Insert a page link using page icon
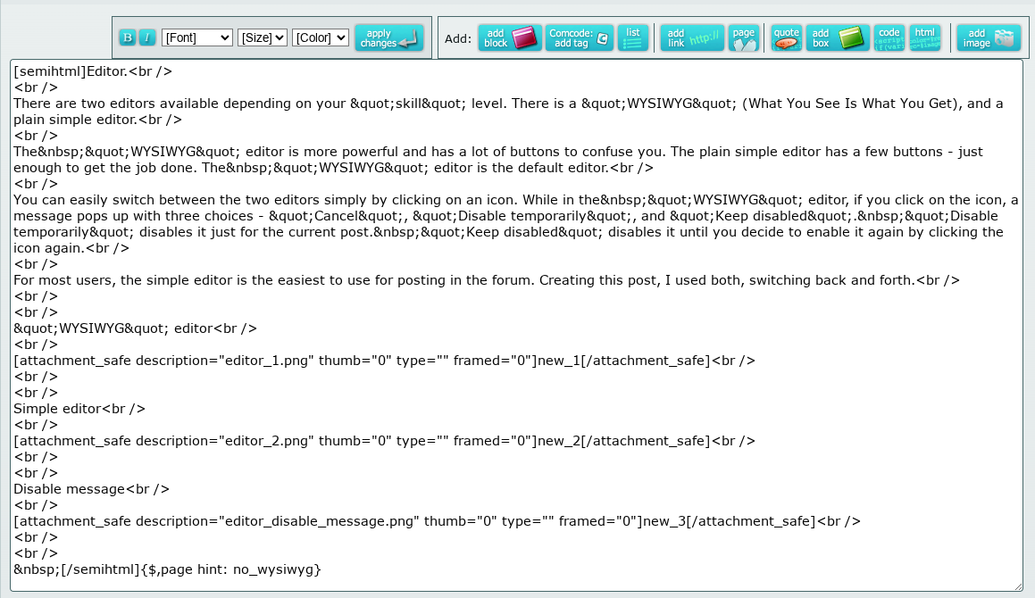 point(743,37)
